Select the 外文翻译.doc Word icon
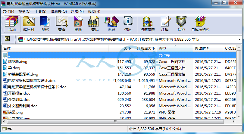The image size is (244, 134). pos(5,99)
